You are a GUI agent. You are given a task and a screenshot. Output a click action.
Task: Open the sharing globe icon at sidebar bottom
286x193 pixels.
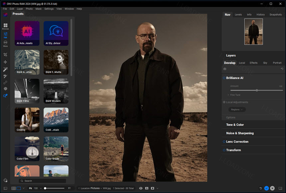(5, 180)
